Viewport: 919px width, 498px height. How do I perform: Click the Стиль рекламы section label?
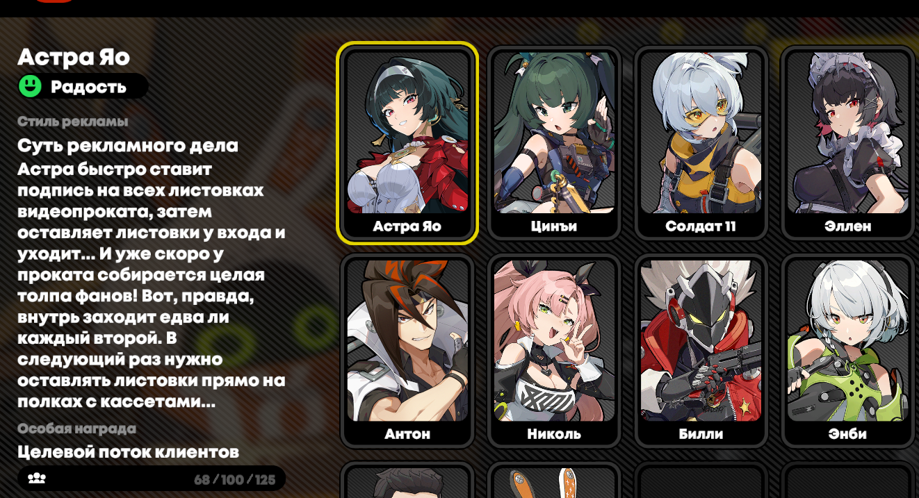(x=73, y=122)
